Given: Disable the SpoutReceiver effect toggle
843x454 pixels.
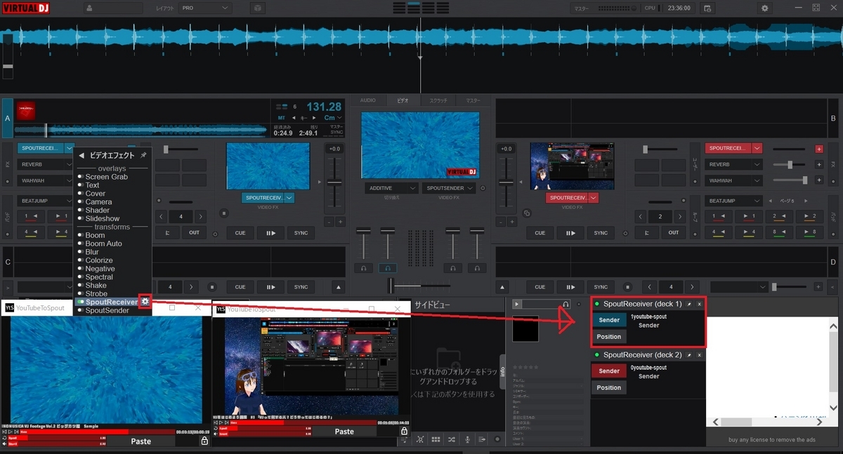Looking at the screenshot, I should click(x=80, y=302).
